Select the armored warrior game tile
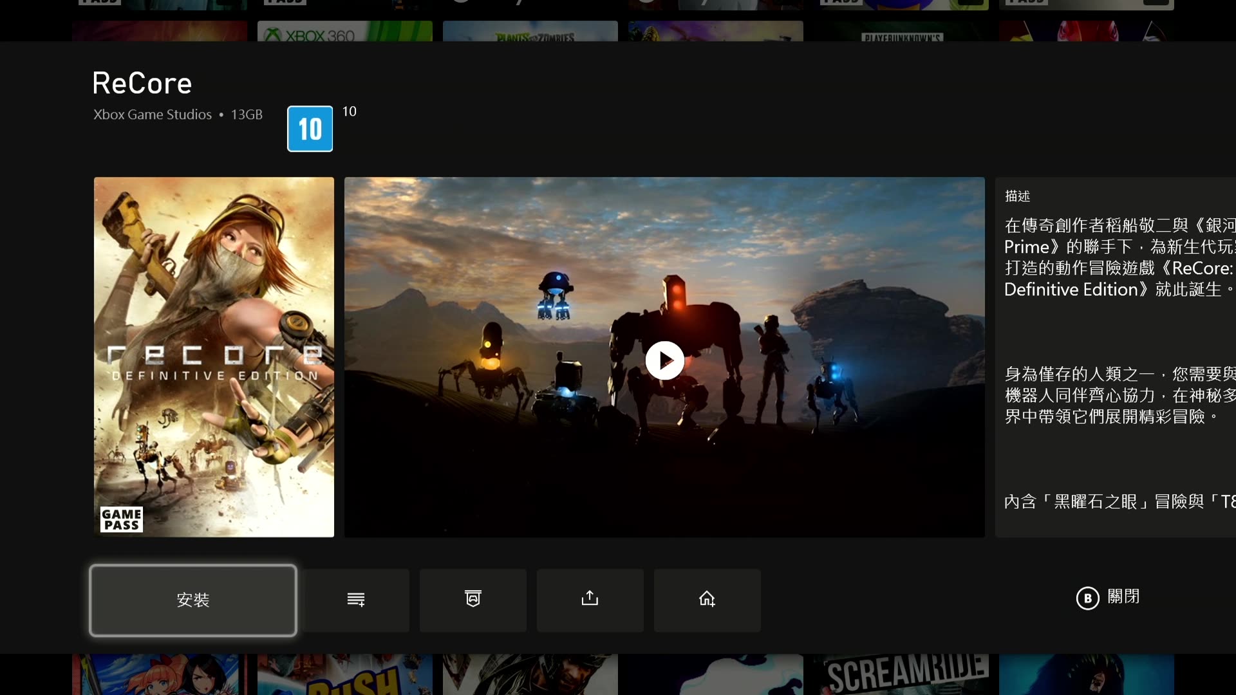 point(530,674)
